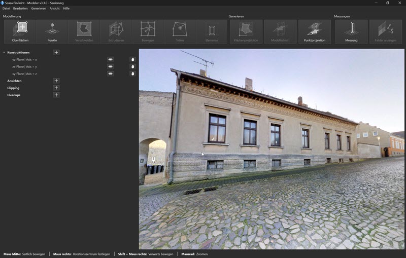Click the 'Mausrad: Zoomen' status hint

click(x=194, y=254)
